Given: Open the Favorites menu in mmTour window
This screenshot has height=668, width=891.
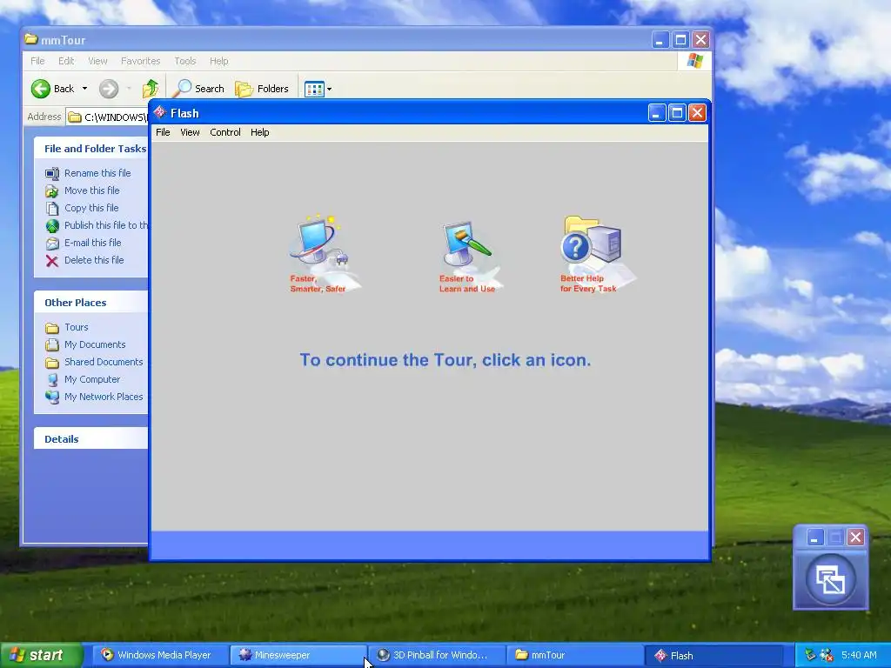Looking at the screenshot, I should 140,61.
